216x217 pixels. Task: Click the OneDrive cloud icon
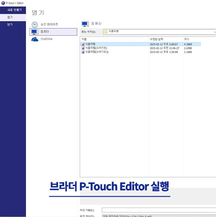click(35, 39)
